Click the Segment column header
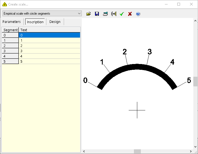This screenshot has width=198, height=154. click(x=10, y=30)
